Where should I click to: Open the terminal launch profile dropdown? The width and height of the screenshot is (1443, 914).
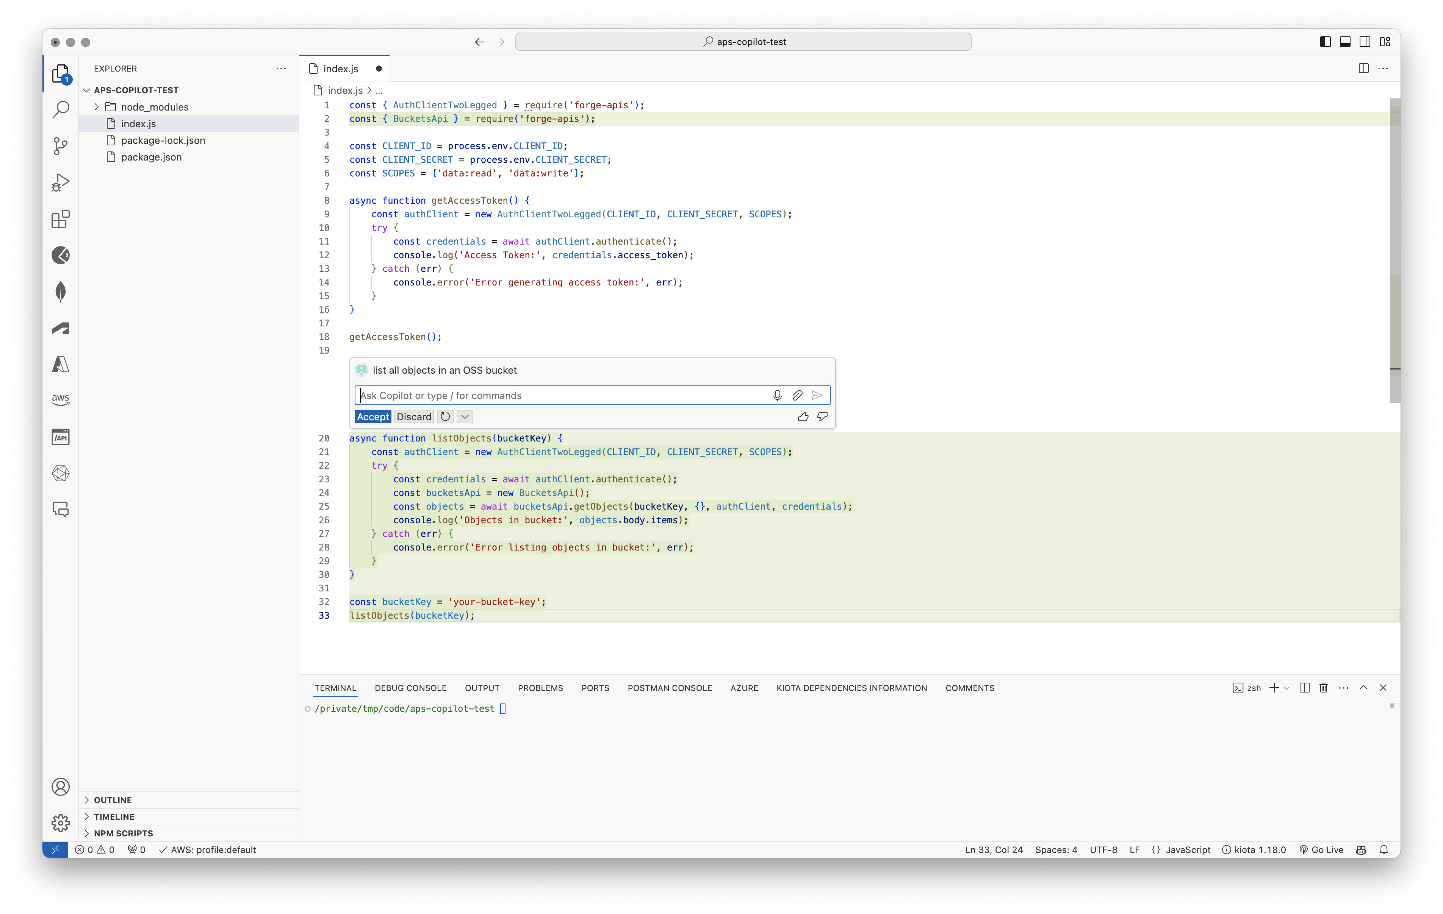click(1287, 688)
